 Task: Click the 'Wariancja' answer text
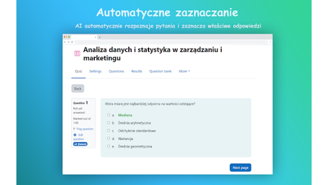pos(126,139)
